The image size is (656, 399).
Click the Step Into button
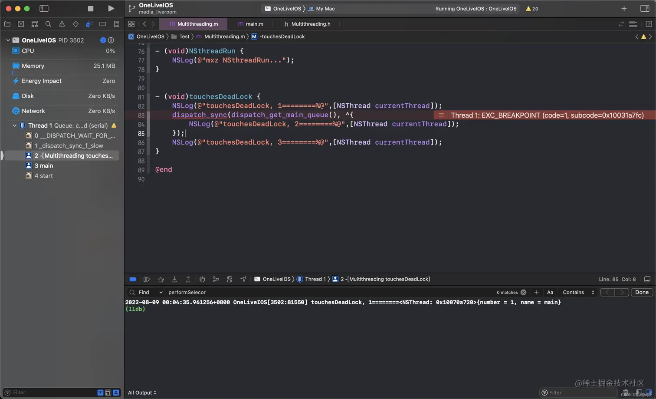tap(174, 279)
